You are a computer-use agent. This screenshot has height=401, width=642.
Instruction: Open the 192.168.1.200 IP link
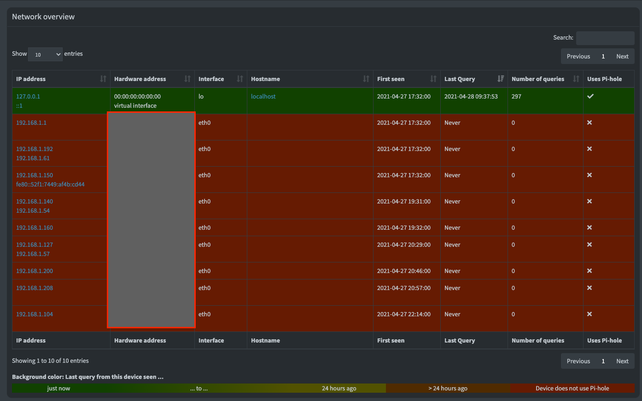click(35, 271)
